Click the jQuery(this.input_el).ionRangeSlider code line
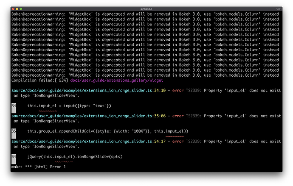This screenshot has height=186, width=293. click(x=75, y=156)
